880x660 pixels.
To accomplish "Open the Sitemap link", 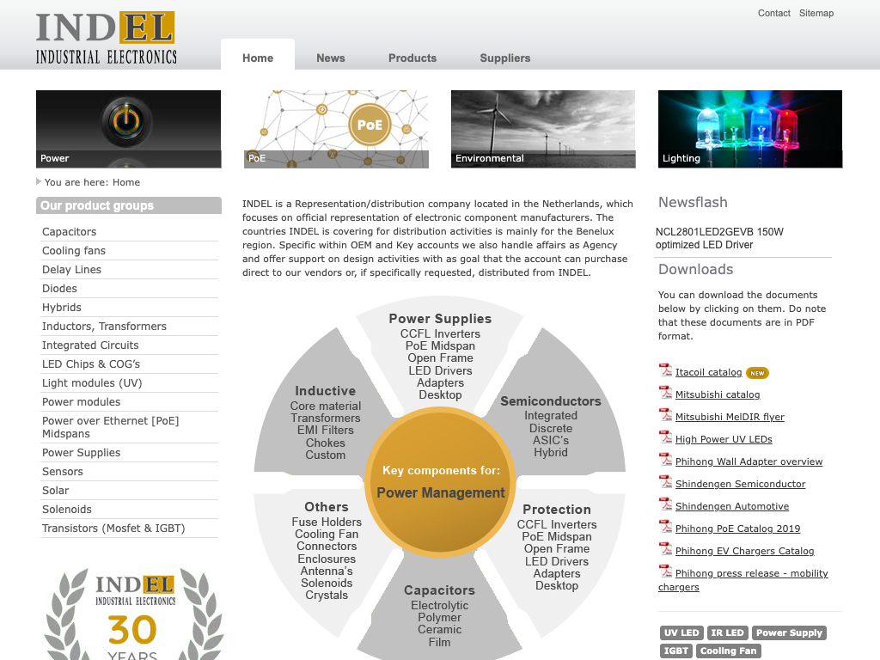I will pyautogui.click(x=816, y=13).
